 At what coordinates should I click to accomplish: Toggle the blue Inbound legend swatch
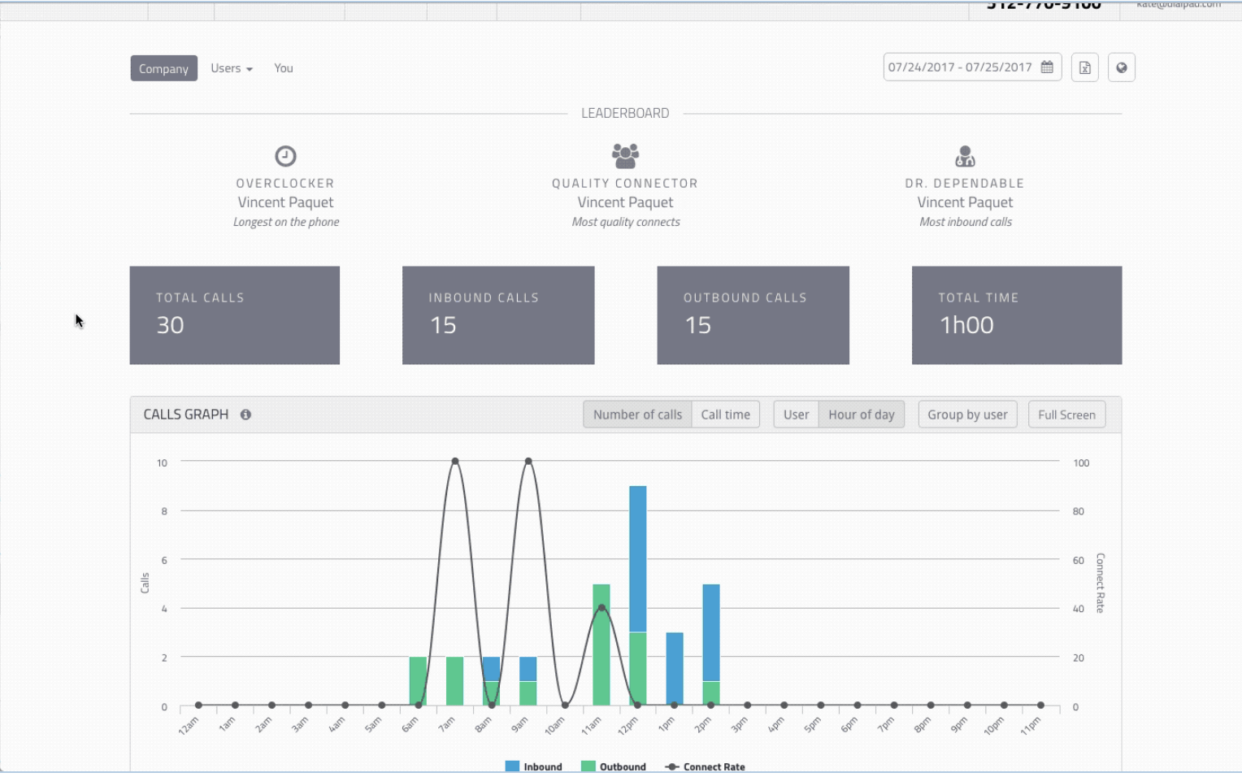[x=512, y=766]
